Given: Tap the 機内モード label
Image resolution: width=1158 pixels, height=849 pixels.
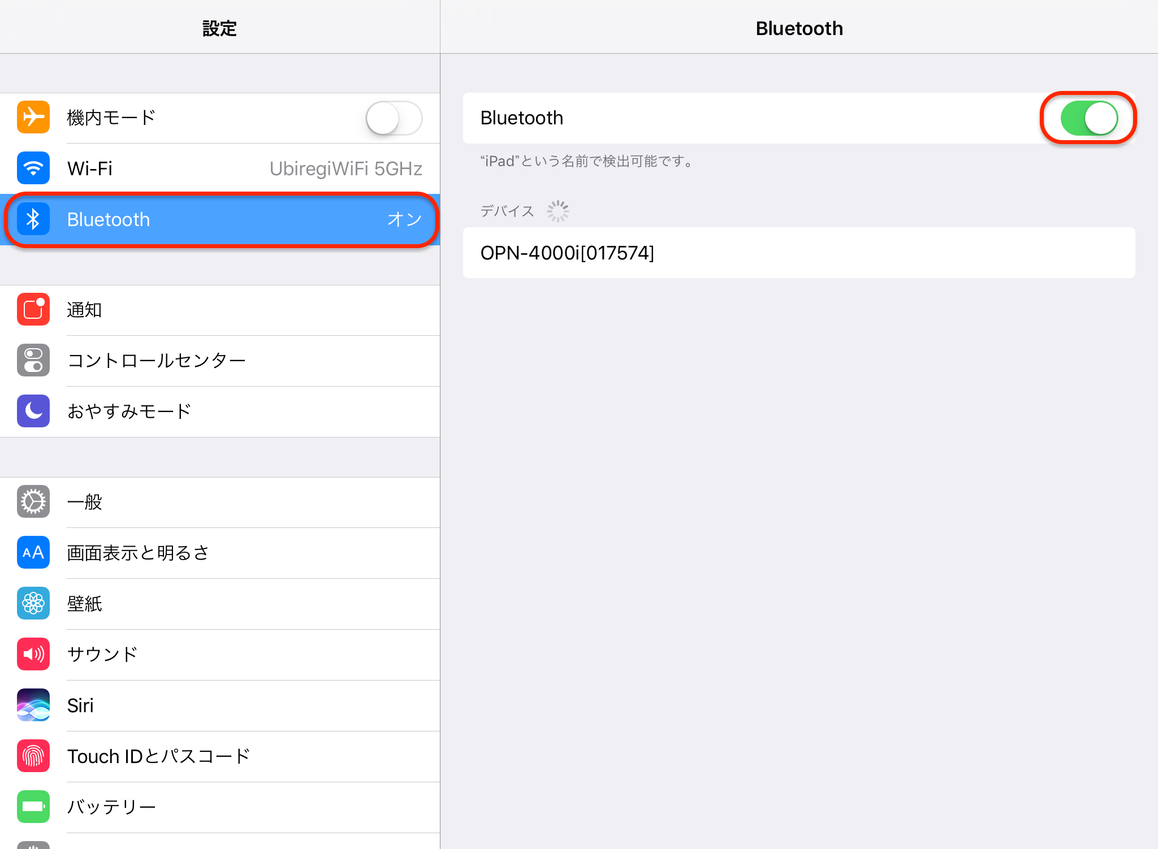Looking at the screenshot, I should [x=111, y=118].
